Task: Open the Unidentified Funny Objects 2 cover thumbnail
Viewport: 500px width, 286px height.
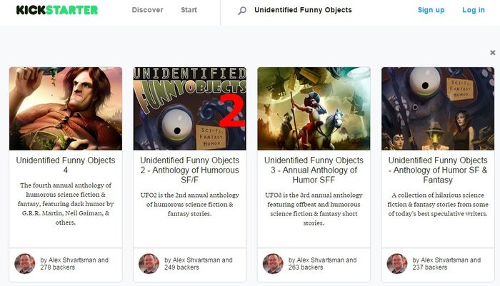Action: click(x=190, y=108)
